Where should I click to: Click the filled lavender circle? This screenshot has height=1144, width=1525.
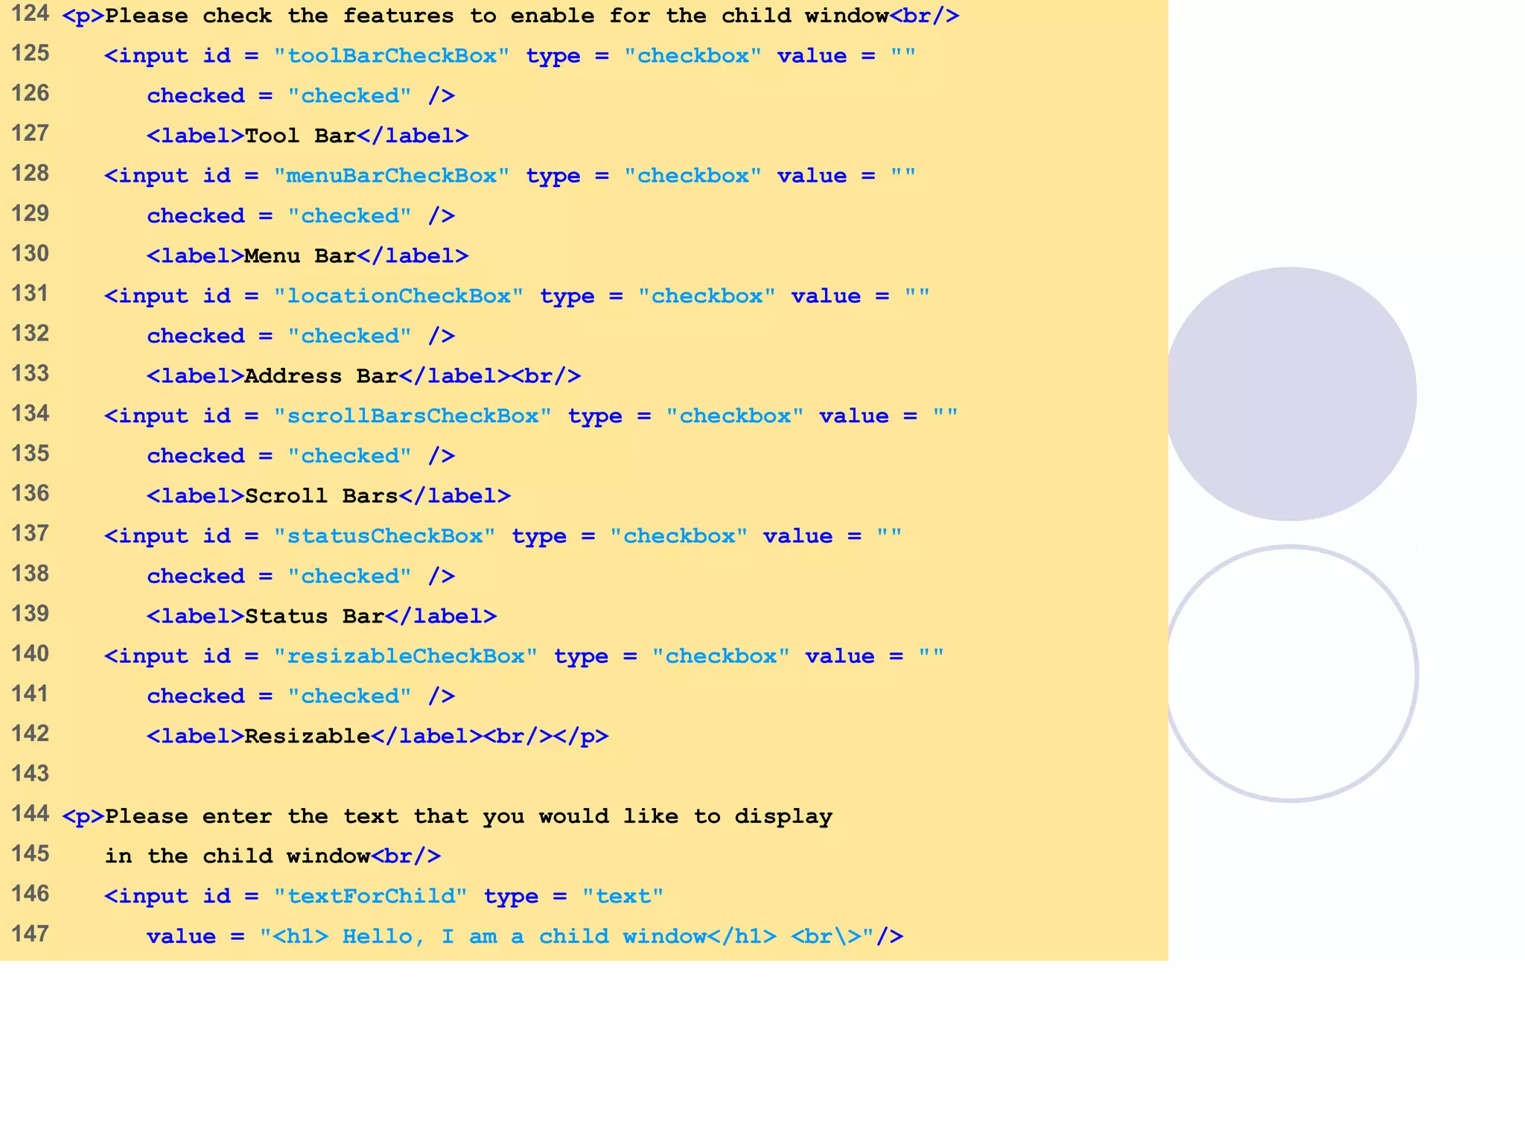(1290, 394)
